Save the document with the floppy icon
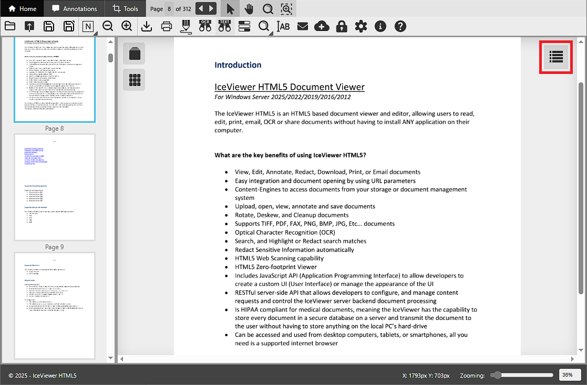Screen dimensions: 587x385 (x=49, y=26)
